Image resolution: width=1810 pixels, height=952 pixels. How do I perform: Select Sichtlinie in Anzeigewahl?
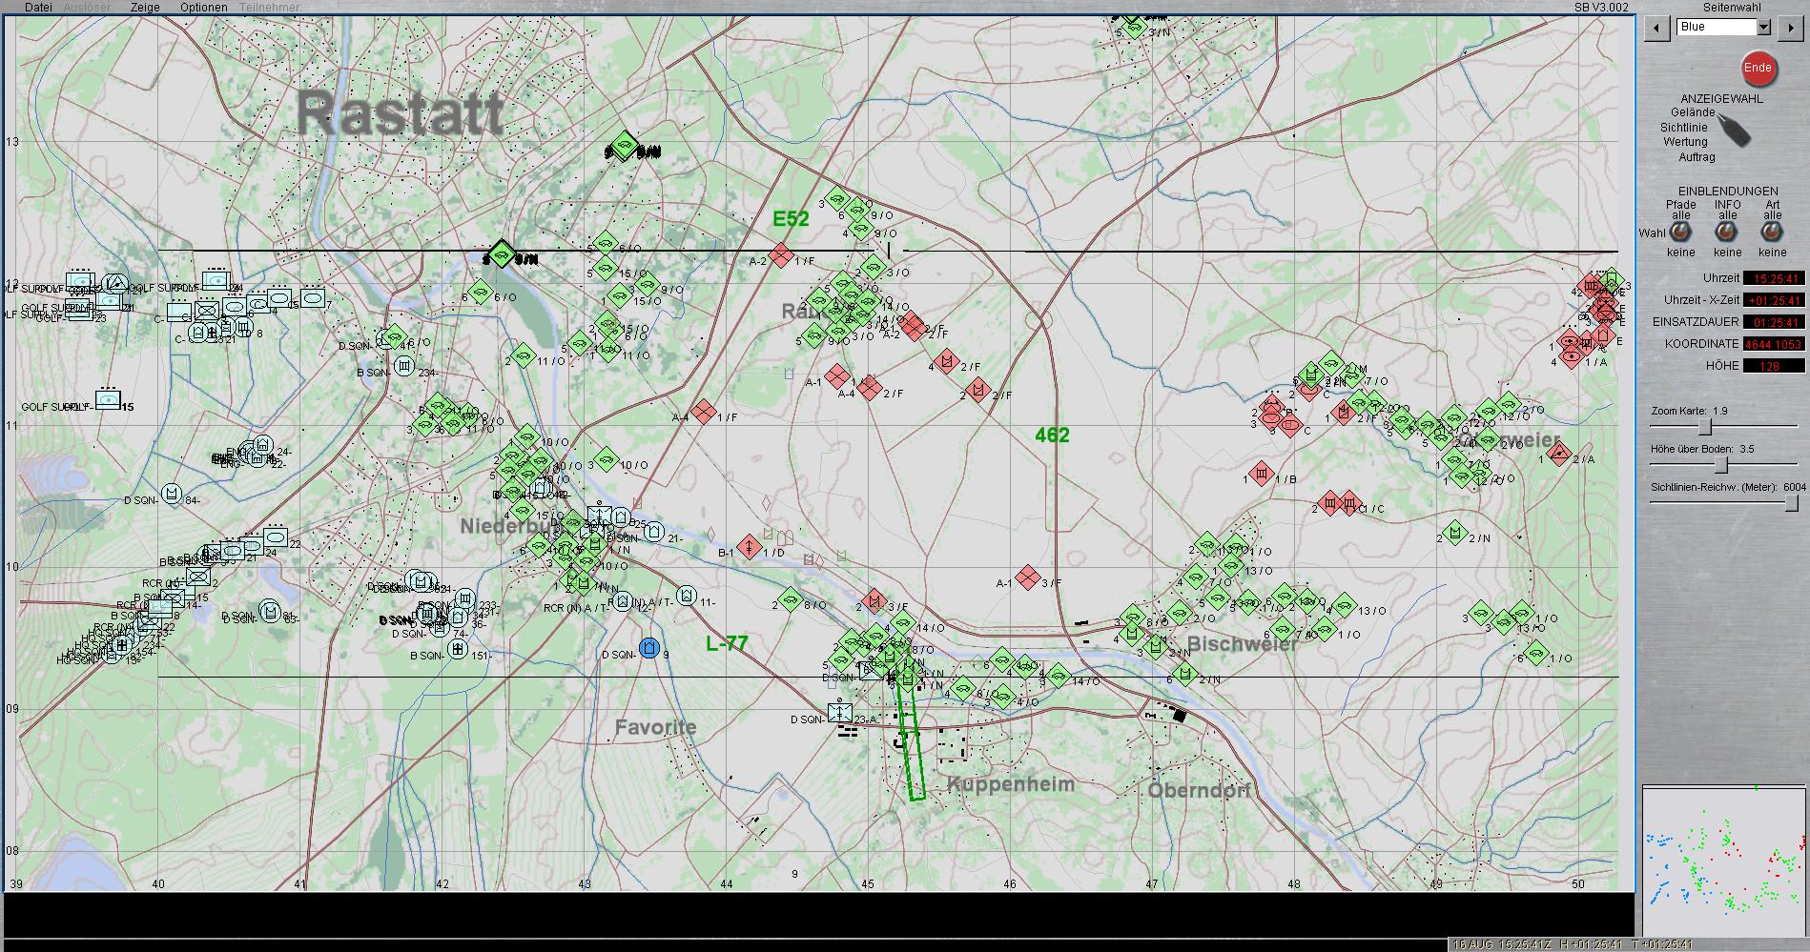coord(1683,127)
